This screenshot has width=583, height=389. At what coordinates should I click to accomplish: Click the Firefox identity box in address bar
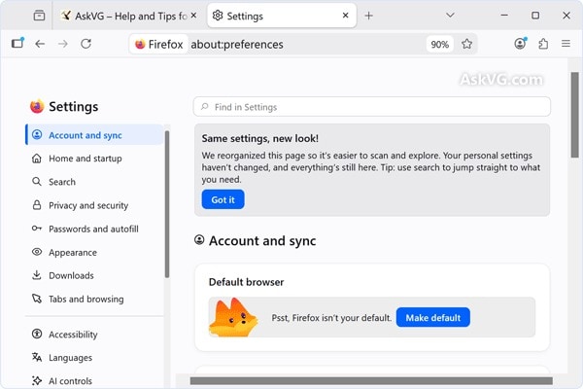[158, 45]
